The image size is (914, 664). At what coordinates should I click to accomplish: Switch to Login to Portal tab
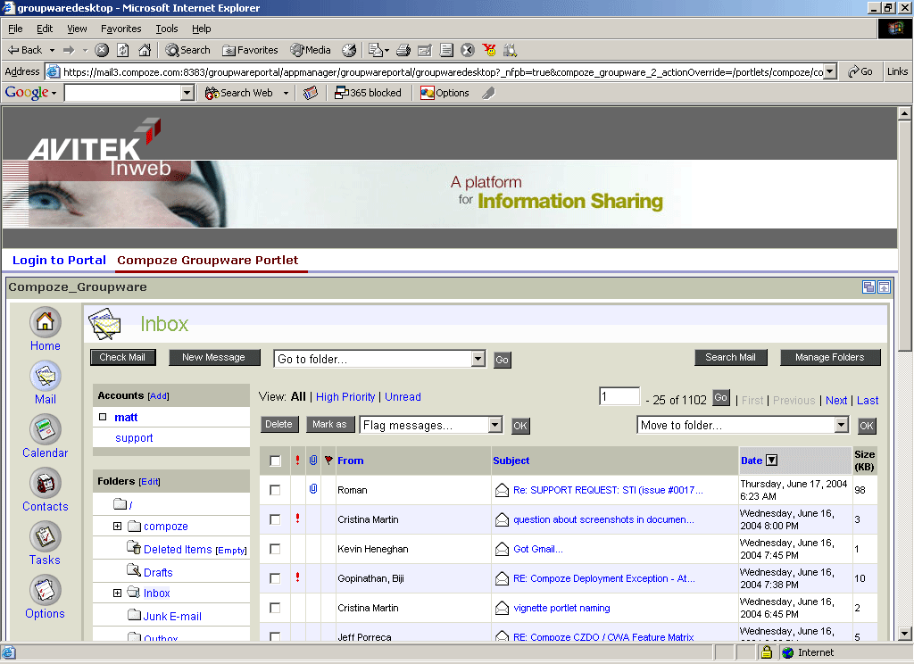coord(59,261)
